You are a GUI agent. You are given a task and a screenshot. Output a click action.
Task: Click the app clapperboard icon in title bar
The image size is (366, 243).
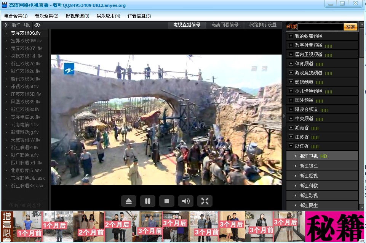5,5
